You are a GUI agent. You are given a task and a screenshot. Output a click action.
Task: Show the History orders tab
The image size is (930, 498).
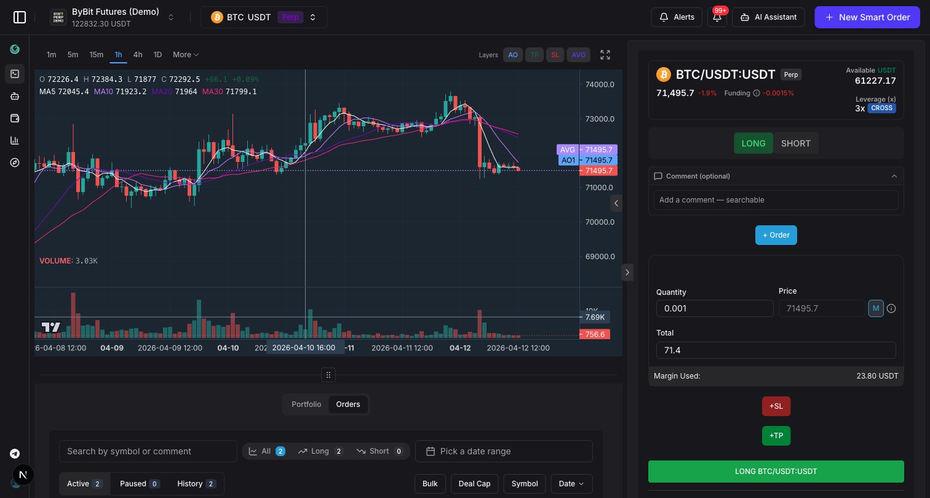[x=196, y=484]
